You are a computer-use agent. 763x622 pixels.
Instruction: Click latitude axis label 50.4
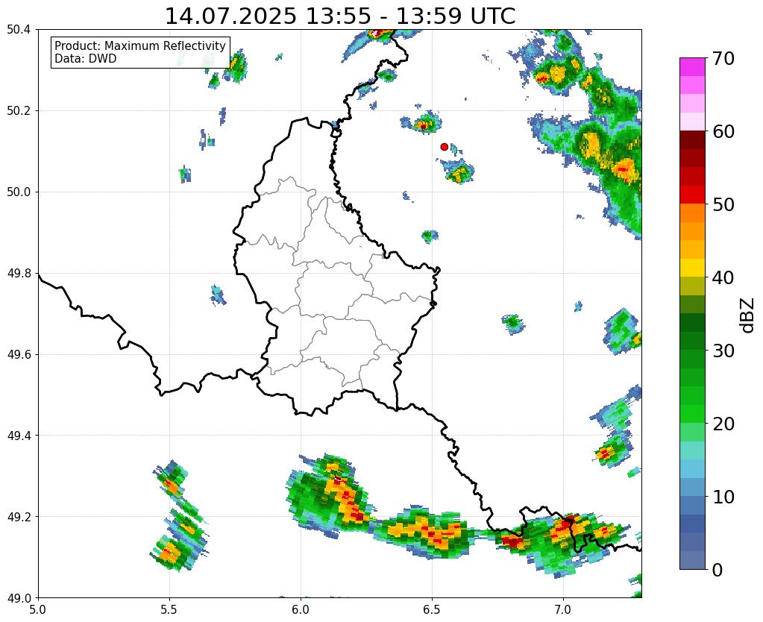pos(19,30)
